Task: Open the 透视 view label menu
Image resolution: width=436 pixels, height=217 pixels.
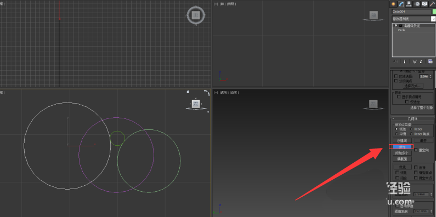Action: (224, 93)
